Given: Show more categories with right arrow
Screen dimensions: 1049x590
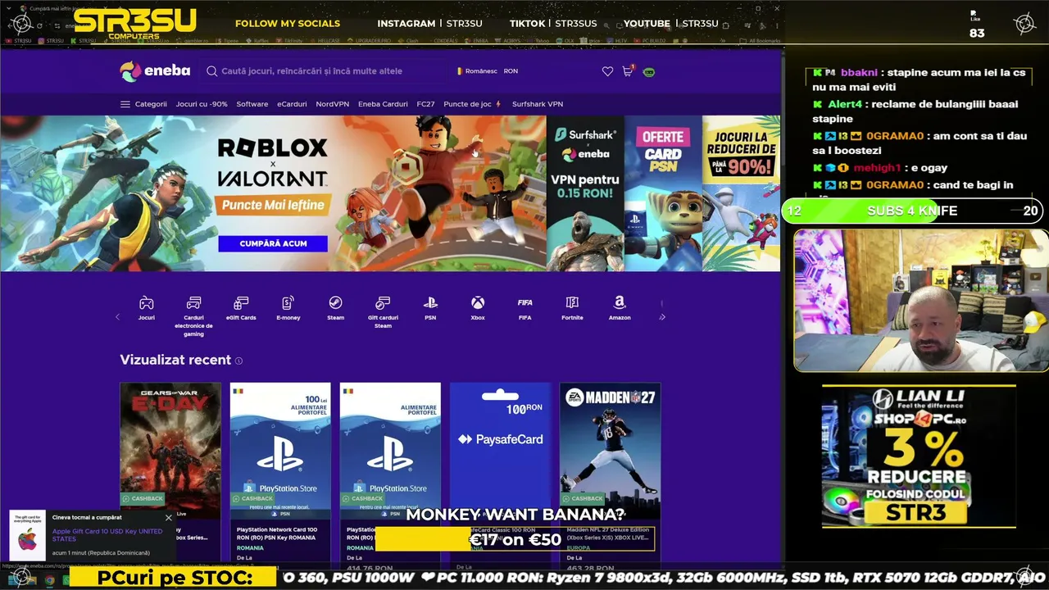Looking at the screenshot, I should click(662, 317).
